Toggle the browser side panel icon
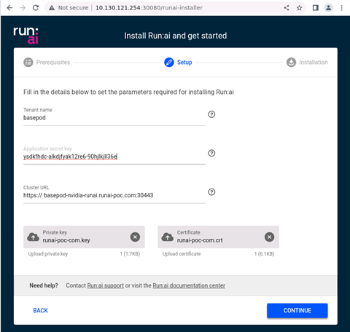The image size is (350, 332). tap(316, 8)
